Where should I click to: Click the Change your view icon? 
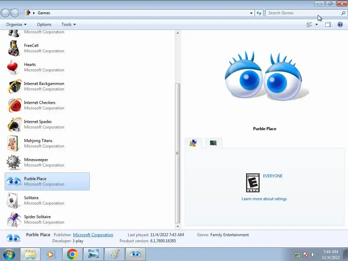click(x=309, y=24)
